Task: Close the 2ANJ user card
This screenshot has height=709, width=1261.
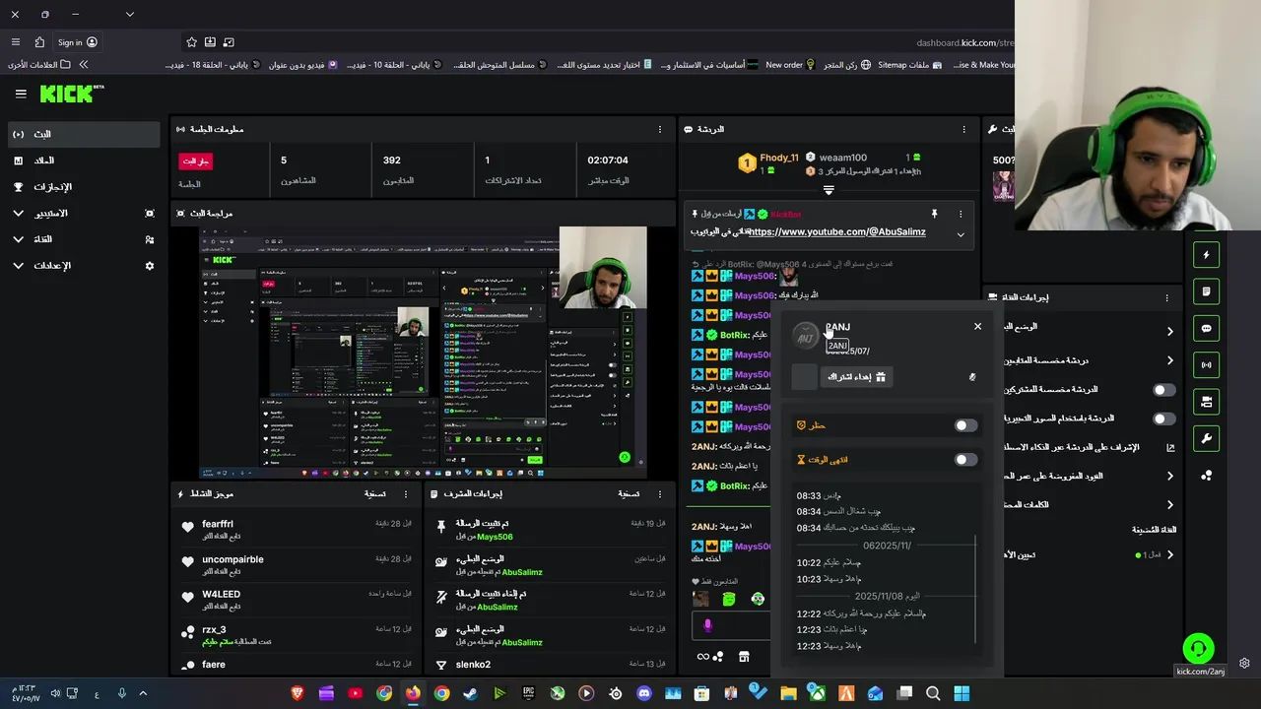Action: tap(977, 326)
